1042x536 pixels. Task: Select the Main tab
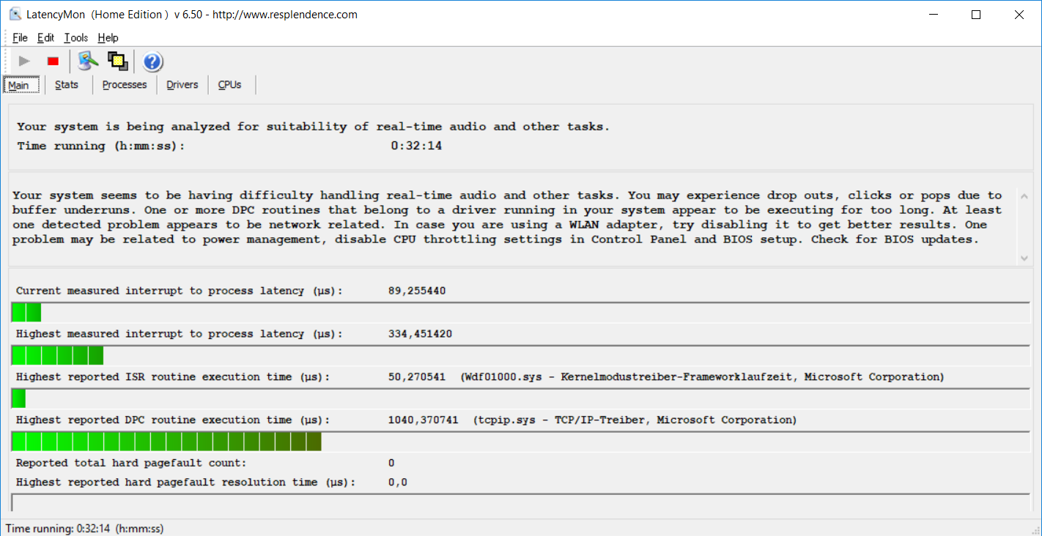(19, 85)
